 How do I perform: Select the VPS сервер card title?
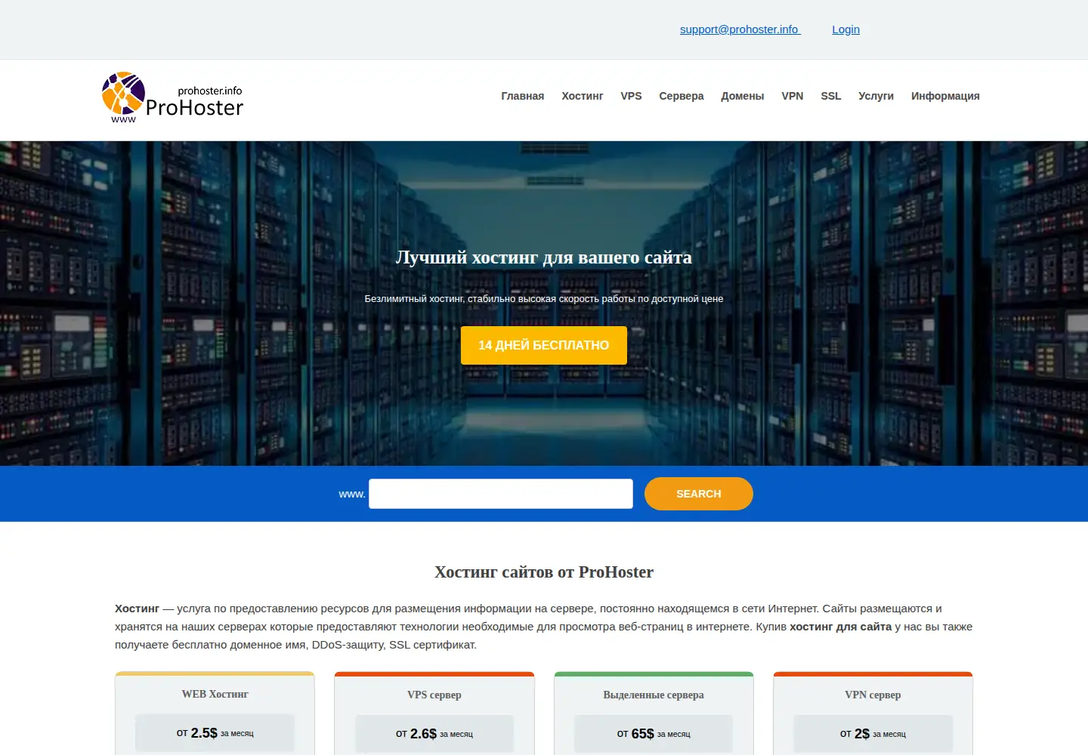click(x=434, y=695)
